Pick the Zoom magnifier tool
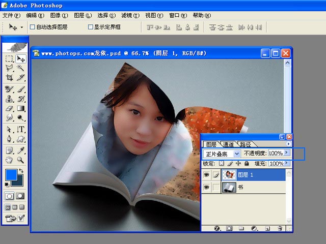This screenshot has height=244, width=326. pos(21,160)
